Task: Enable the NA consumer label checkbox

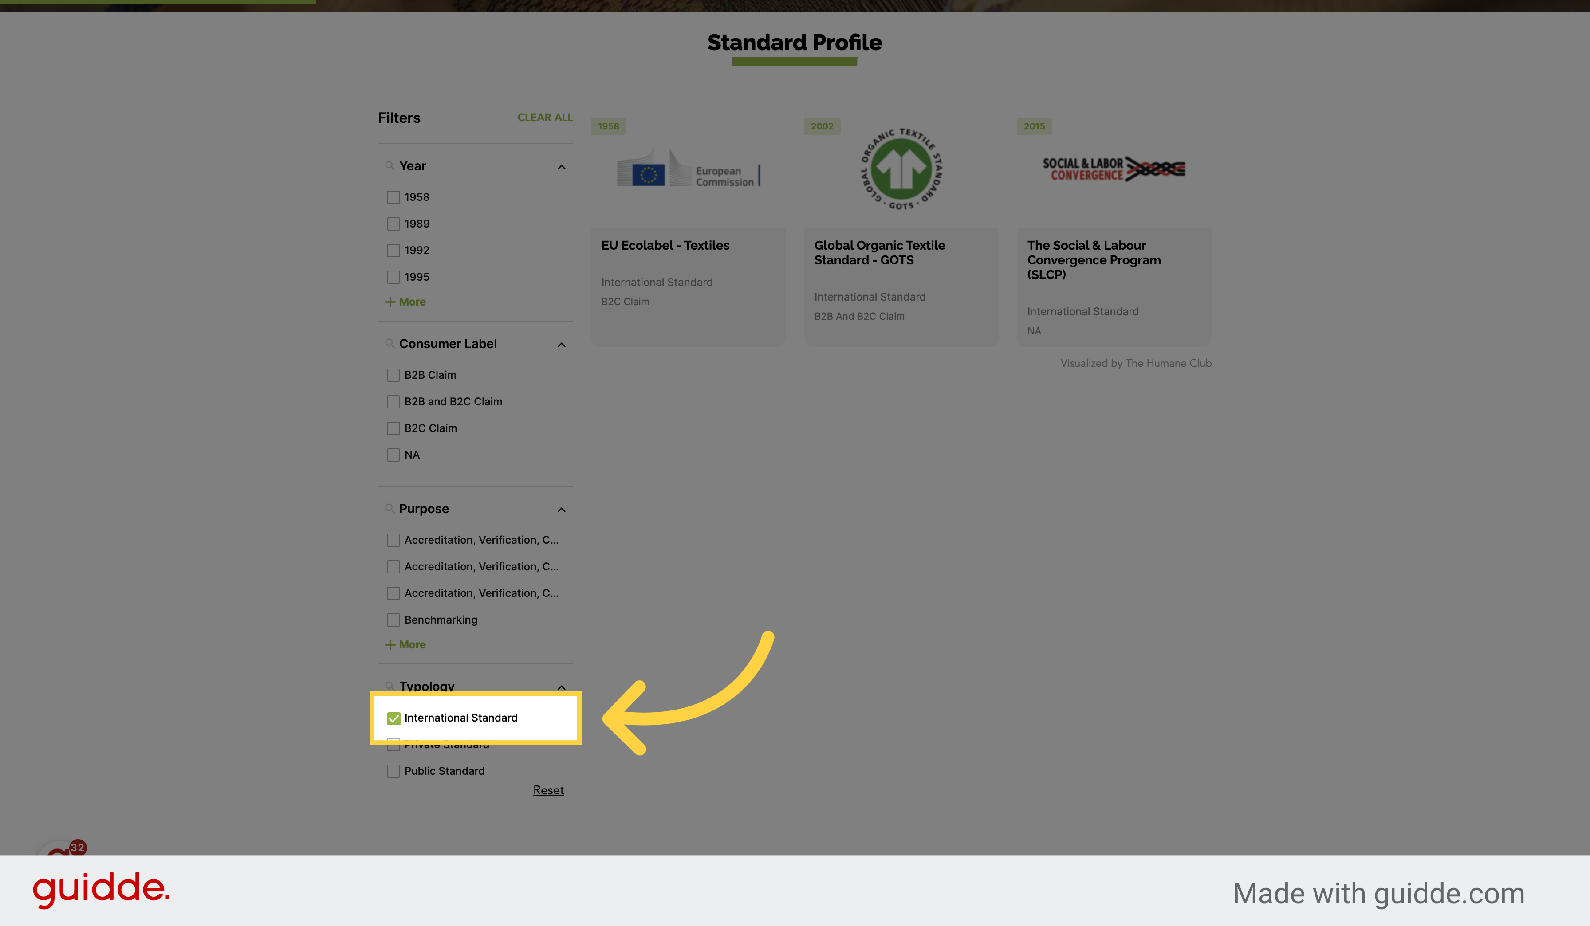Action: (x=393, y=454)
